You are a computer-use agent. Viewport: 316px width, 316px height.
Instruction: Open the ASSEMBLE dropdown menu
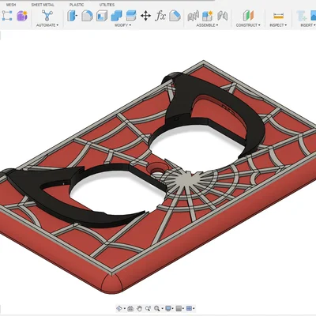pyautogui.click(x=207, y=25)
